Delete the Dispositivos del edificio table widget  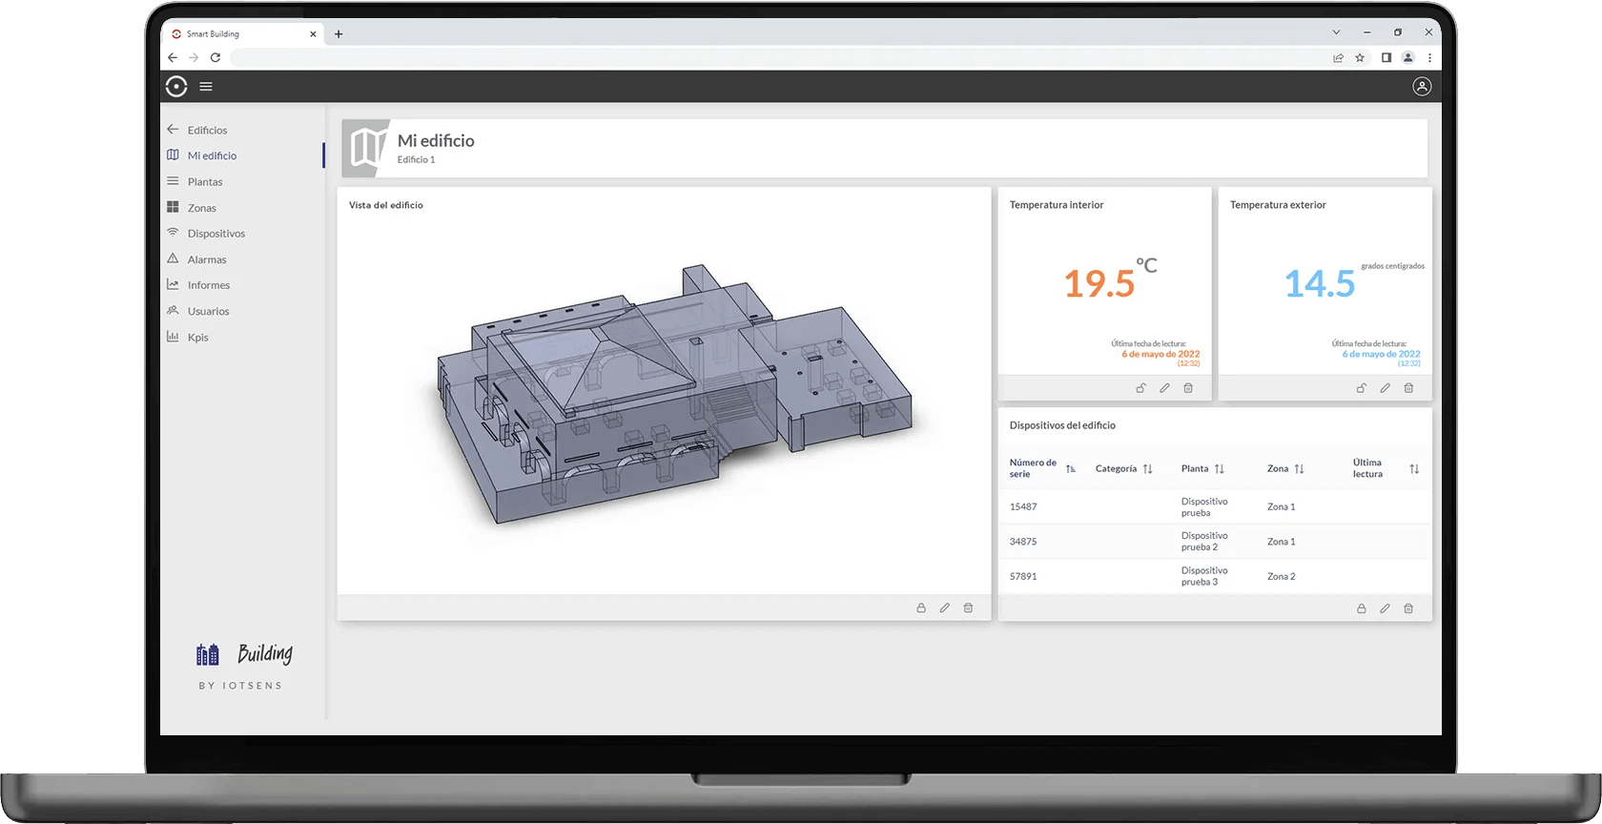click(1408, 608)
